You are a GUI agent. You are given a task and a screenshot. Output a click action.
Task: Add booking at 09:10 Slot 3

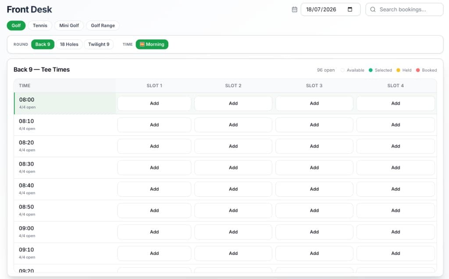[x=314, y=254]
